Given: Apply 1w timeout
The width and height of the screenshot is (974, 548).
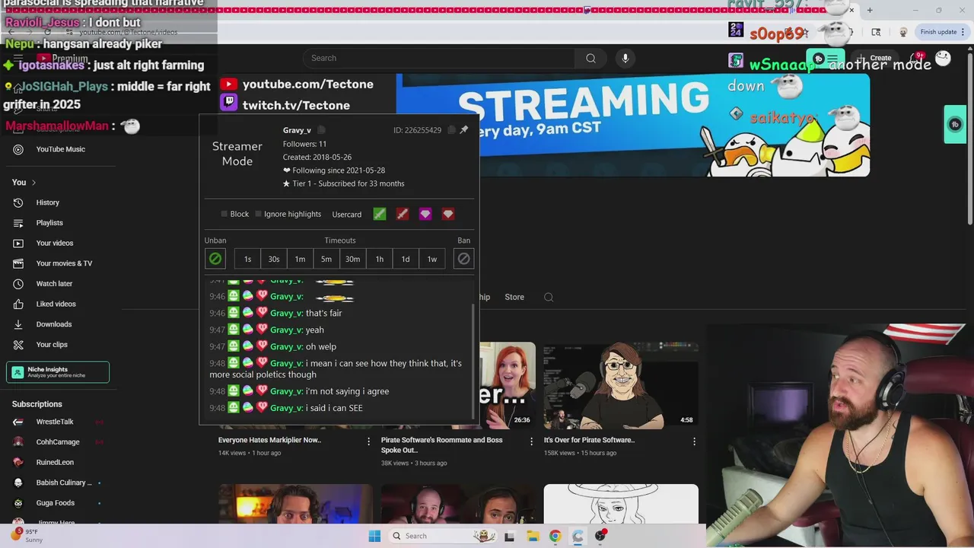Looking at the screenshot, I should [432, 259].
